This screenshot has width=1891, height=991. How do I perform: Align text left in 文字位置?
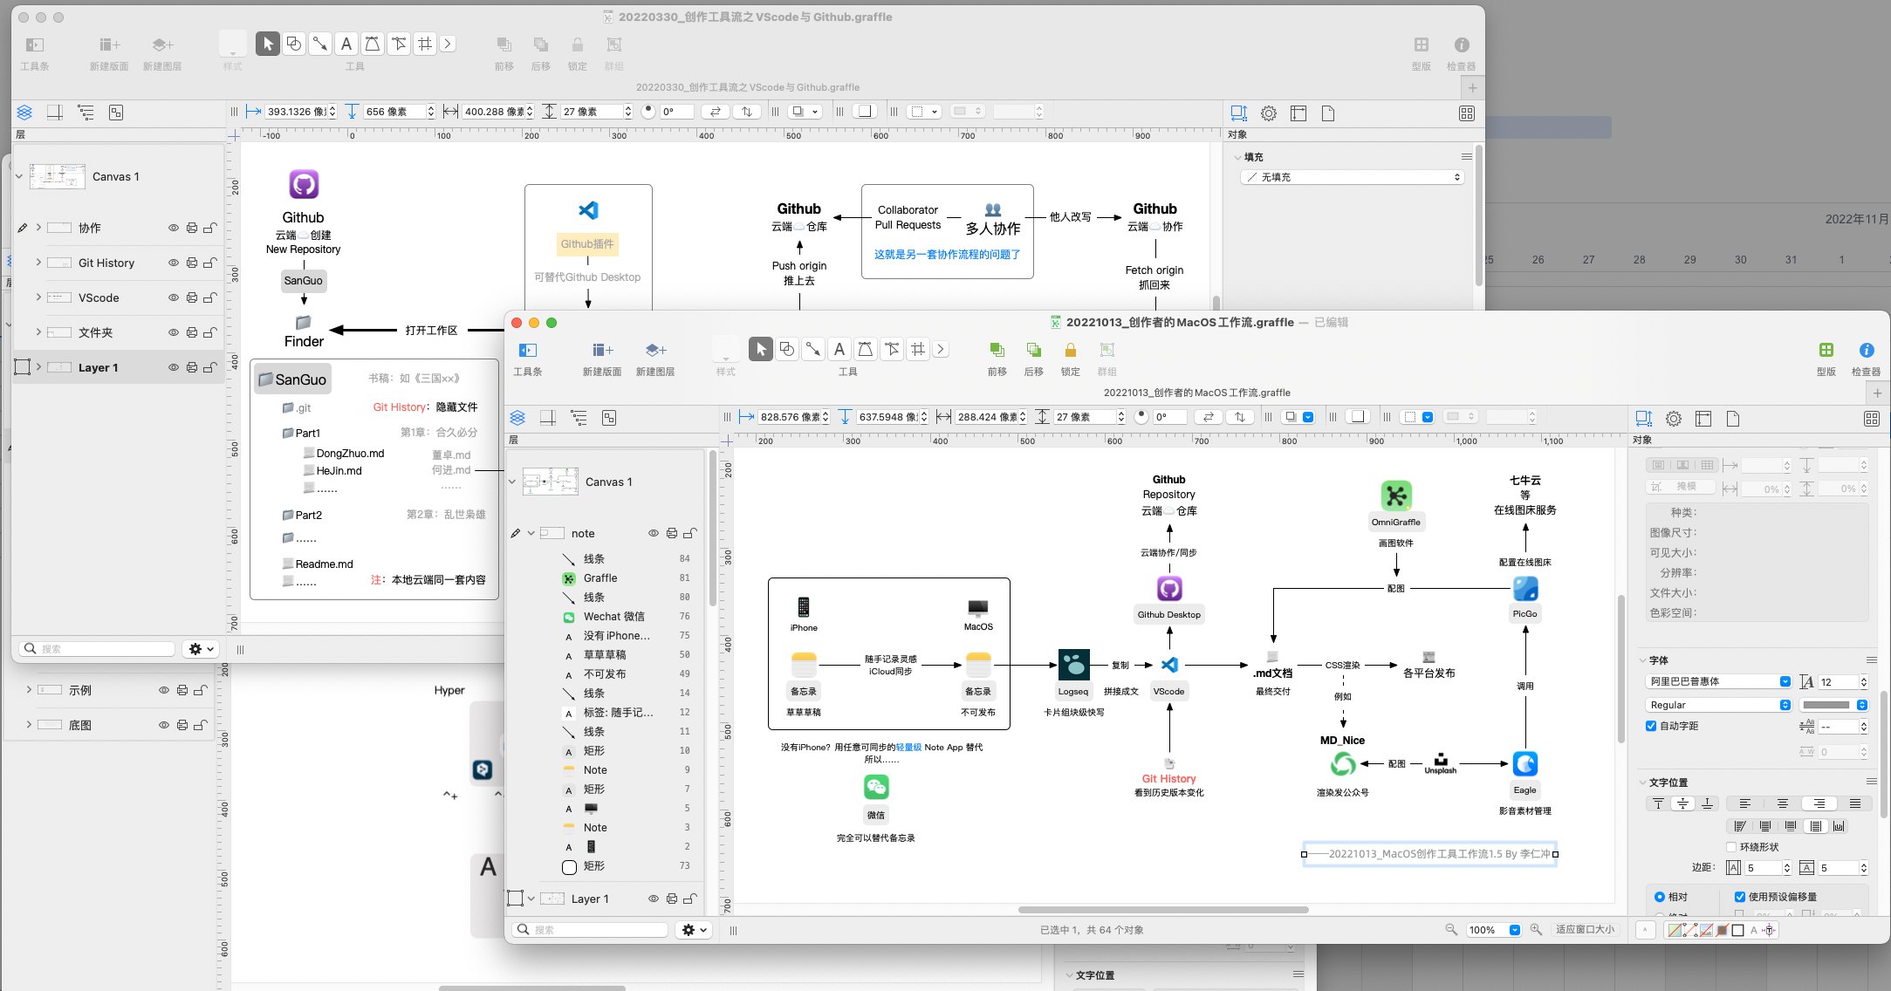pos(1745,803)
